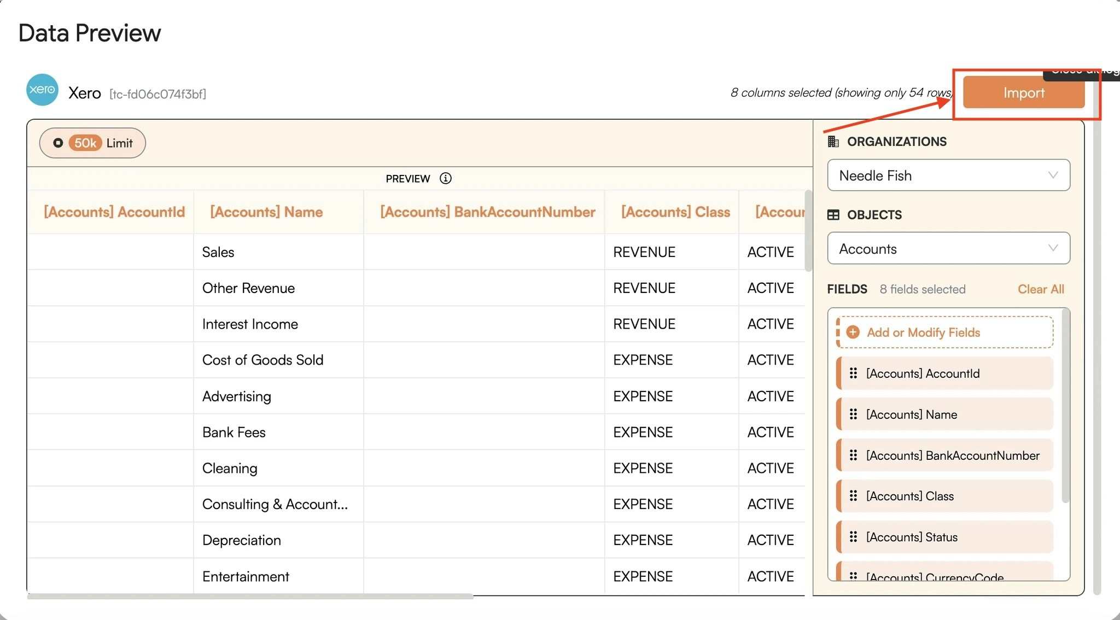Click the plus icon on Add or Modify Fields
Viewport: 1120px width, 620px height.
tap(853, 332)
